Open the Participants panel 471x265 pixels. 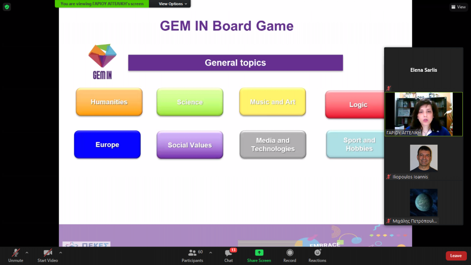192,255
